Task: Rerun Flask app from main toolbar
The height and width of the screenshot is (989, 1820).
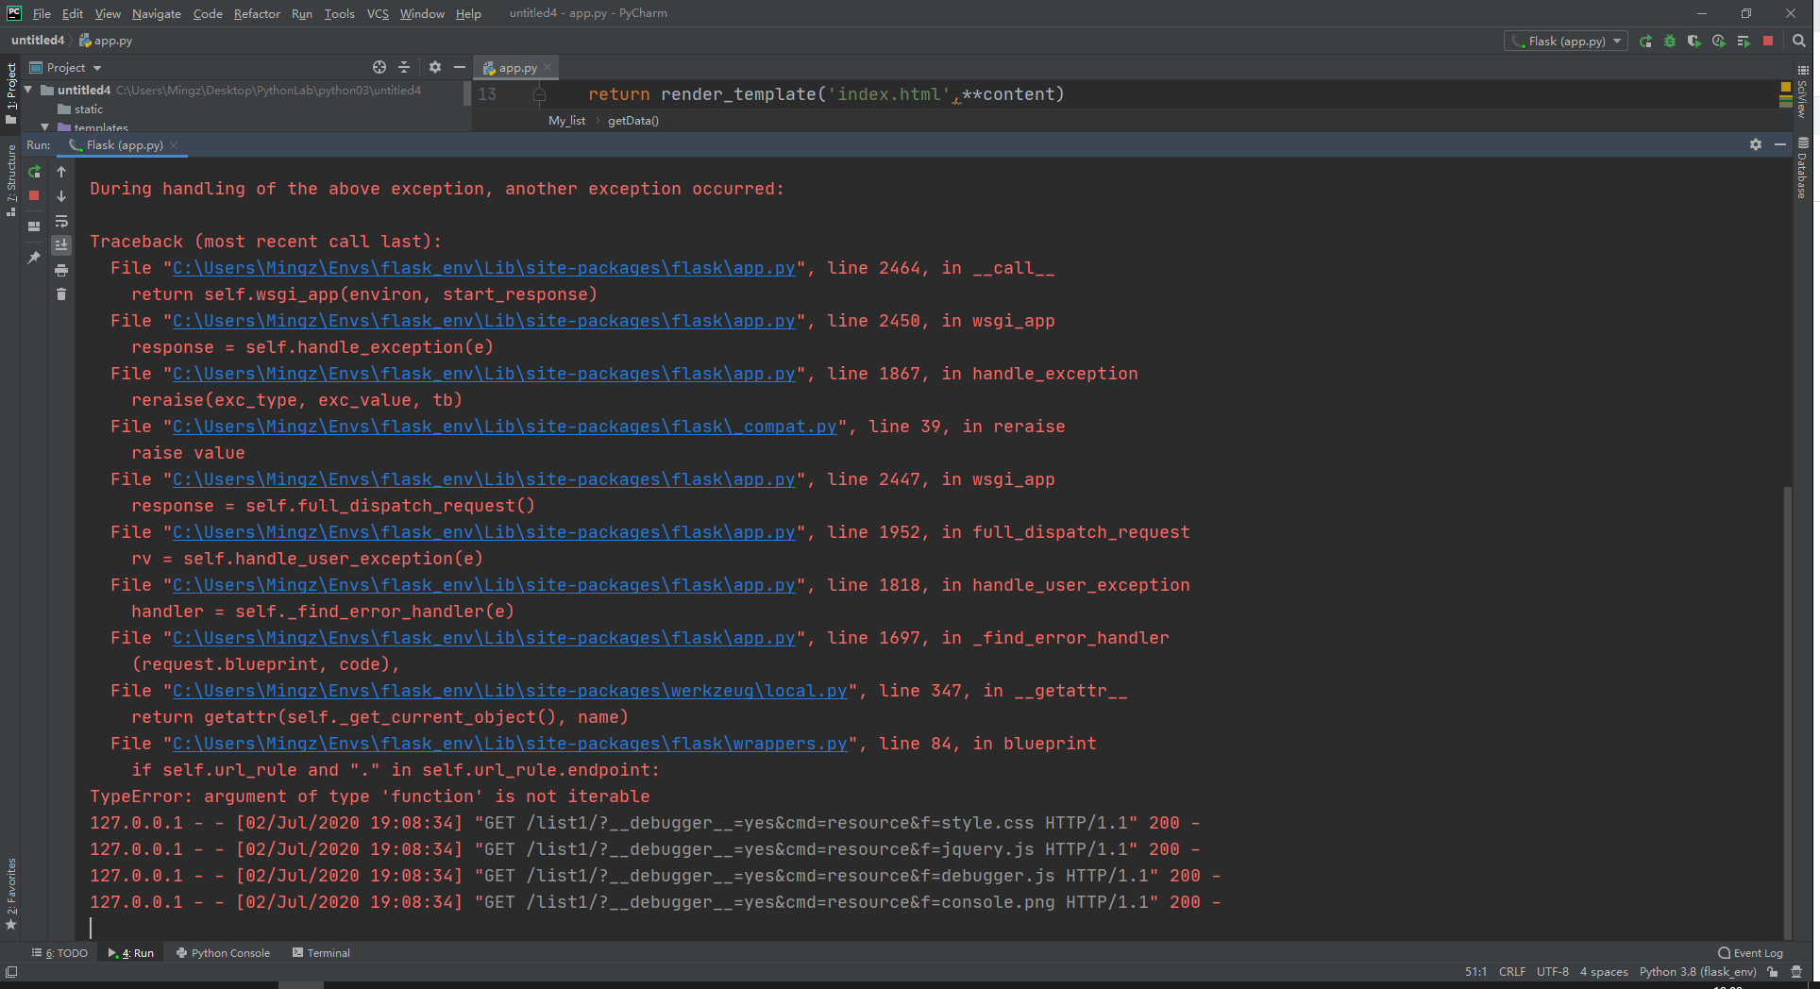Action: pos(1645,41)
